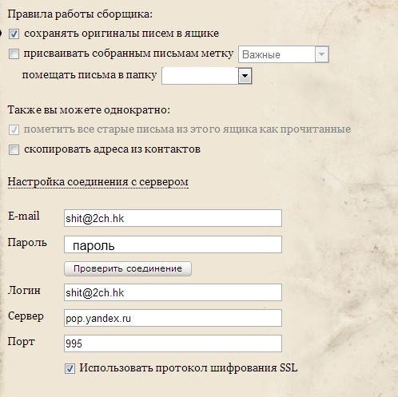The width and height of the screenshot is (398, 397).
Task: Click the Важные combo box field
Action: point(284,54)
